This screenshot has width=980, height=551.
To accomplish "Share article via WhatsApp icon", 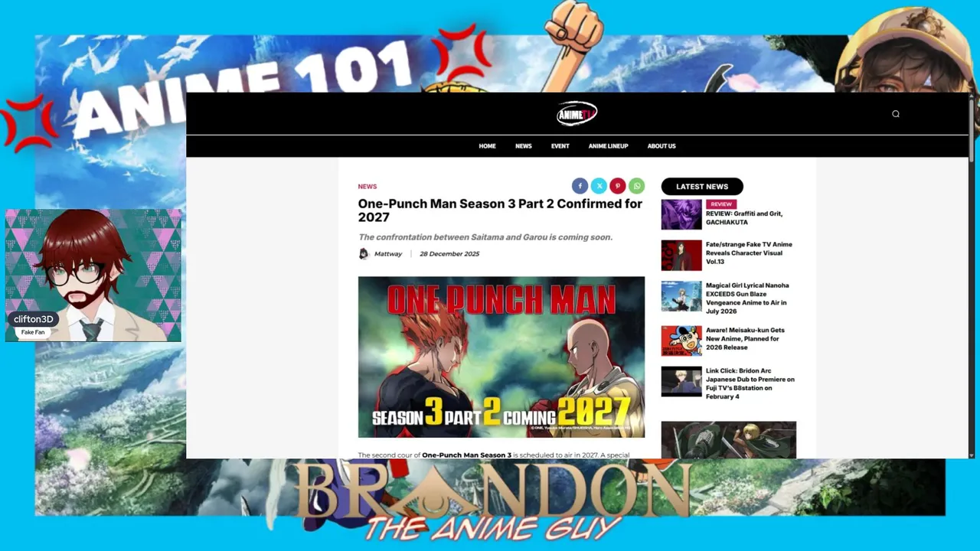I will (637, 186).
